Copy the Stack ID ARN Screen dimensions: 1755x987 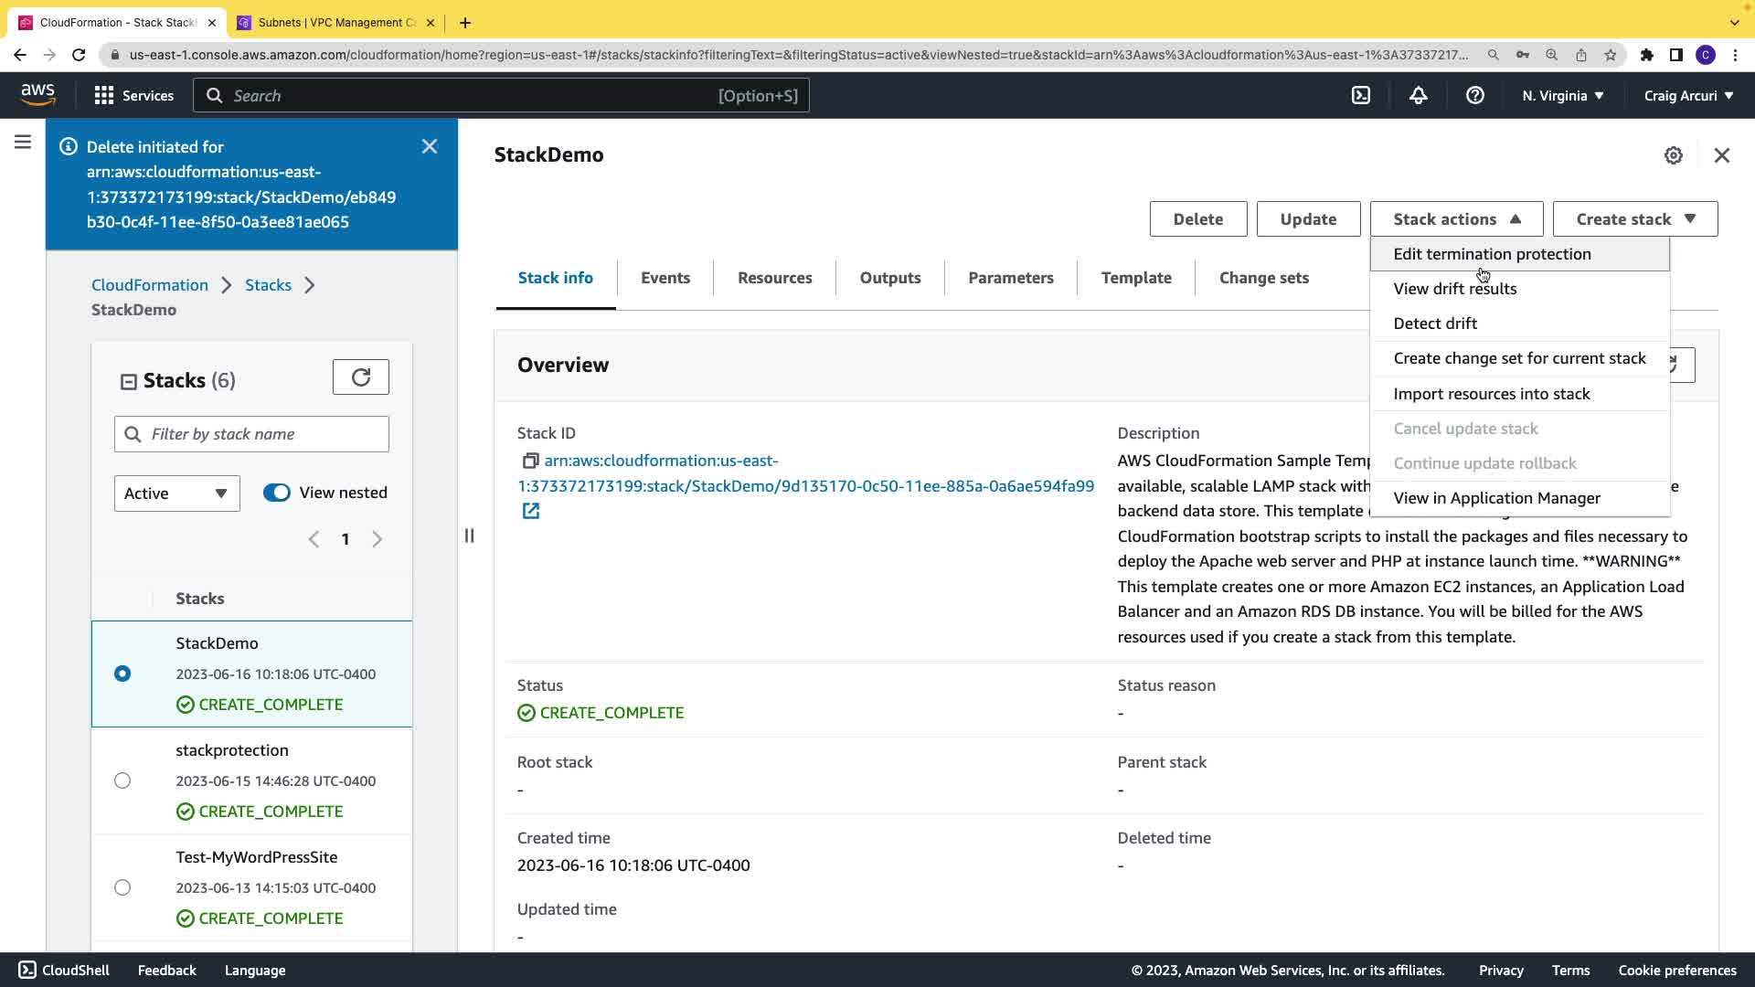pos(529,461)
